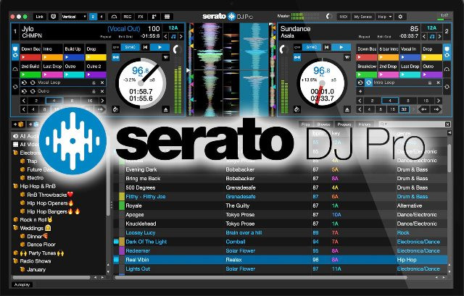
Task: Open the MIDI assign mode
Action: coord(343,17)
